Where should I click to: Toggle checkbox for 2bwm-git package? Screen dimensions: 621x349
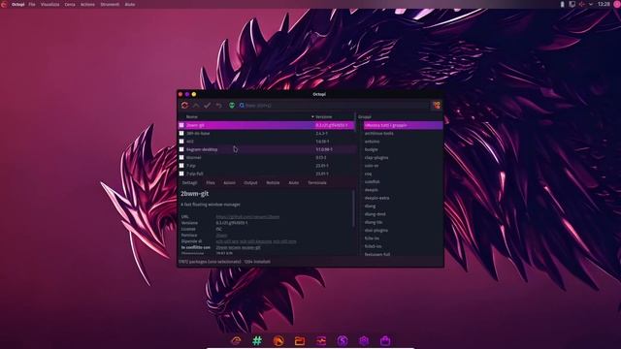(181, 125)
